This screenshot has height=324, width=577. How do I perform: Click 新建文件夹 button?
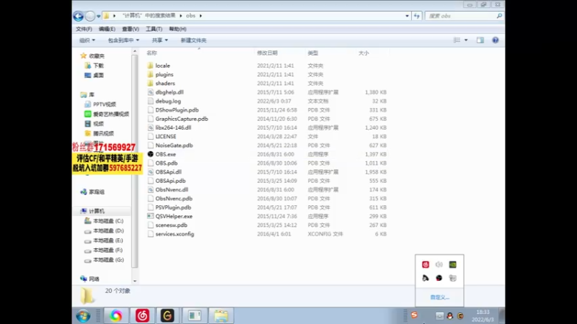[x=193, y=40]
